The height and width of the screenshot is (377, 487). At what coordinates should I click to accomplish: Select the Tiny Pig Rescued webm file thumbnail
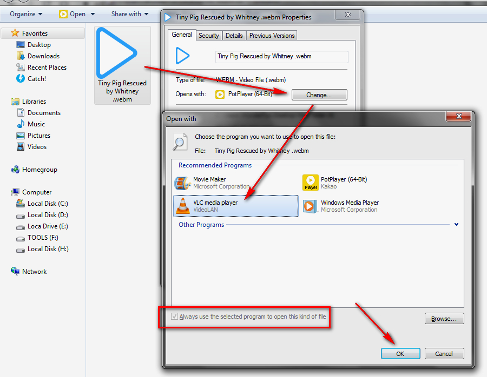pos(122,65)
